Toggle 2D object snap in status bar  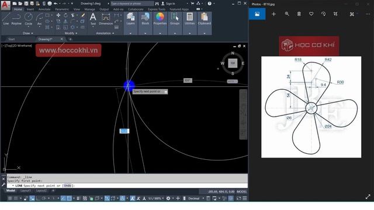click(69, 198)
